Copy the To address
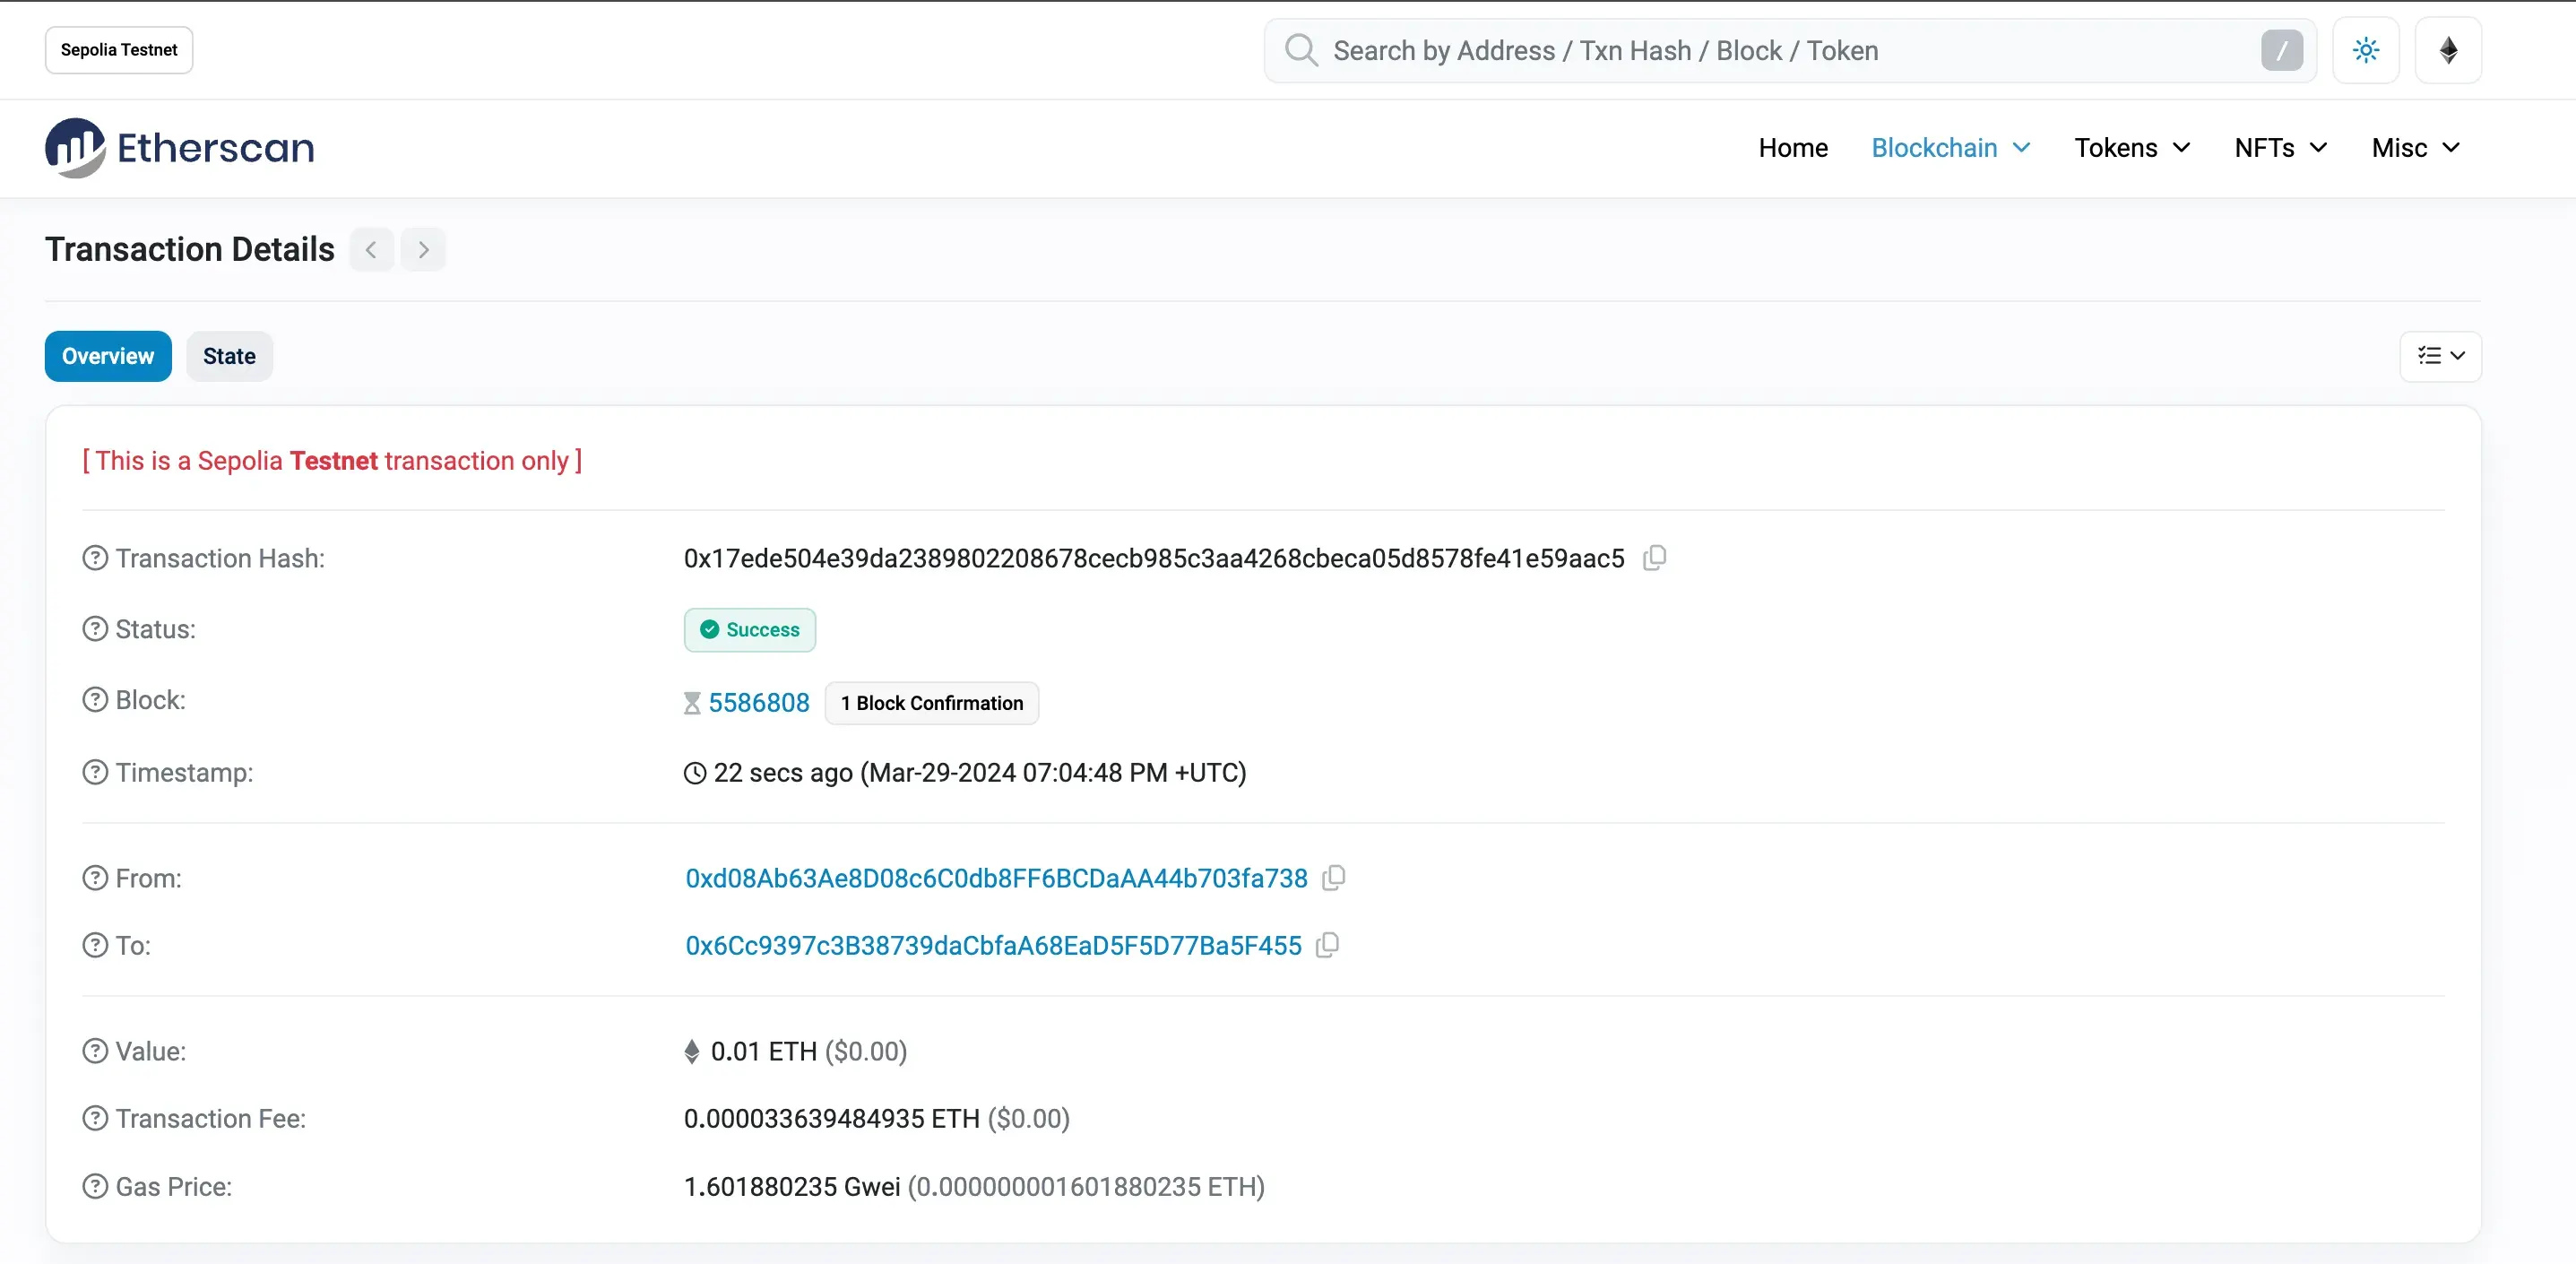 click(1328, 945)
